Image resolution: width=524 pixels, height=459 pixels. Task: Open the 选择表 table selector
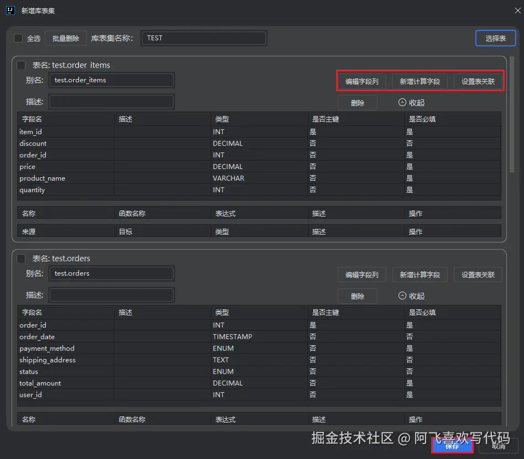point(496,39)
